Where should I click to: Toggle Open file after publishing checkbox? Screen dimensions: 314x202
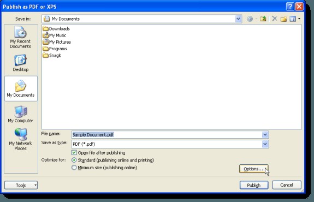click(74, 152)
